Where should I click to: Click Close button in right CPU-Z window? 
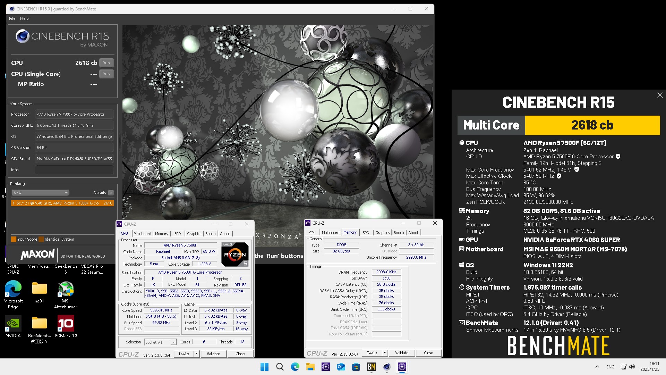(x=428, y=353)
